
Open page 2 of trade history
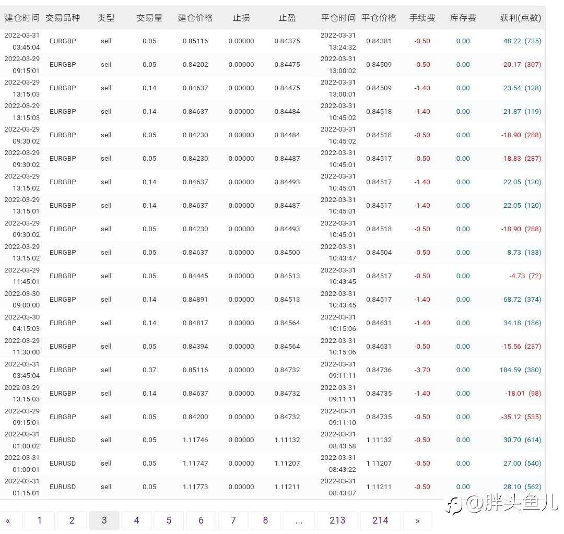[x=72, y=520]
